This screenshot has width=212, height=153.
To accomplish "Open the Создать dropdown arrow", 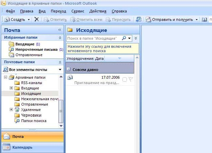I will click(29, 20).
